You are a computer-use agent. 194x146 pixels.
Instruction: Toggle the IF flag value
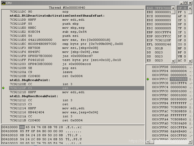[x=185, y=32]
